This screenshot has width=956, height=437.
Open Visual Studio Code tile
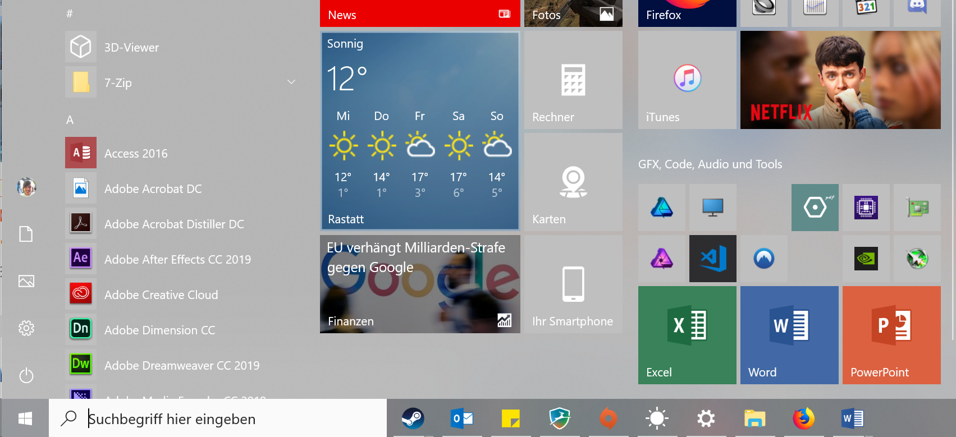click(x=713, y=259)
